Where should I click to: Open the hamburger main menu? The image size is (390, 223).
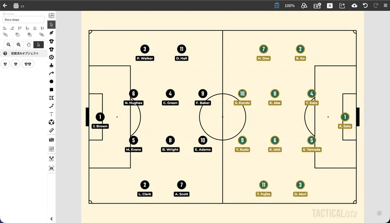[385, 5]
